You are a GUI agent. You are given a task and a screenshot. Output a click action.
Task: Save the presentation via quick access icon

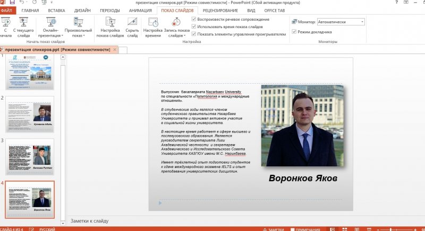click(x=12, y=2)
